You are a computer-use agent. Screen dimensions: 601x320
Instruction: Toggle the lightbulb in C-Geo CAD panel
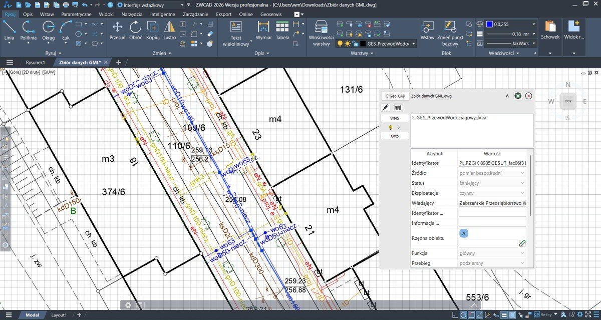pos(391,128)
